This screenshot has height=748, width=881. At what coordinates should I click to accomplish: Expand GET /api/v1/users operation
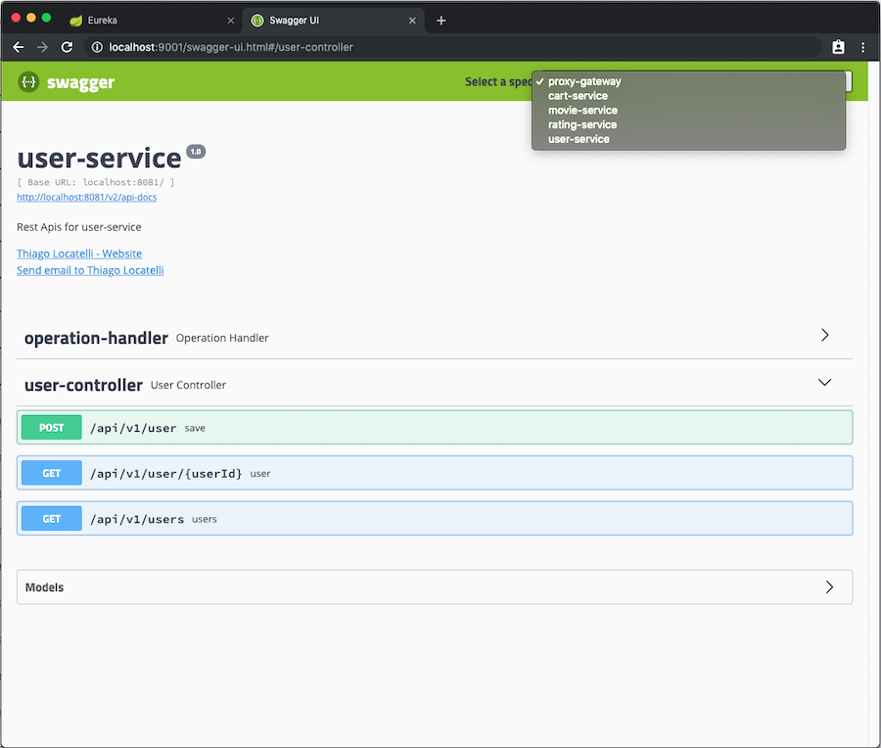[x=435, y=519]
